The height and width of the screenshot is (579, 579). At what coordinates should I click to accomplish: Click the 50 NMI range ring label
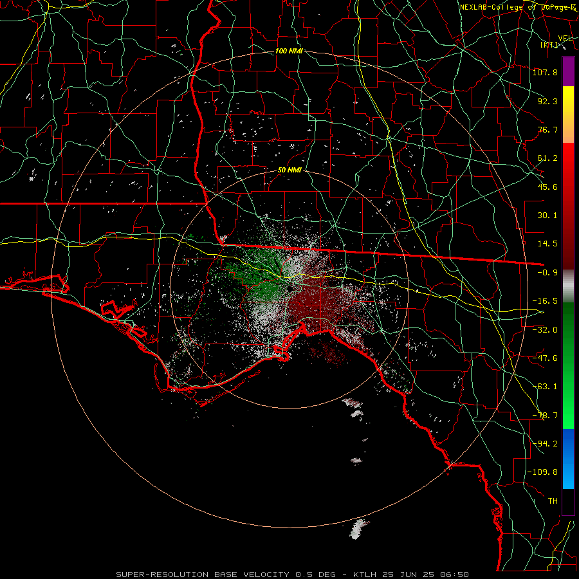point(289,170)
